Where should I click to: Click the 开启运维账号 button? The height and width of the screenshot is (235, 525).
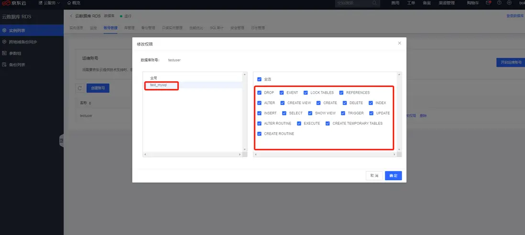(x=511, y=63)
